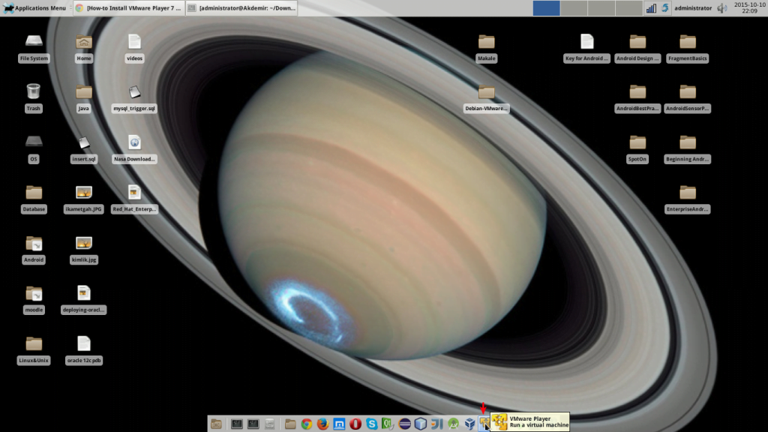Open Qt Creator from the dock

388,424
